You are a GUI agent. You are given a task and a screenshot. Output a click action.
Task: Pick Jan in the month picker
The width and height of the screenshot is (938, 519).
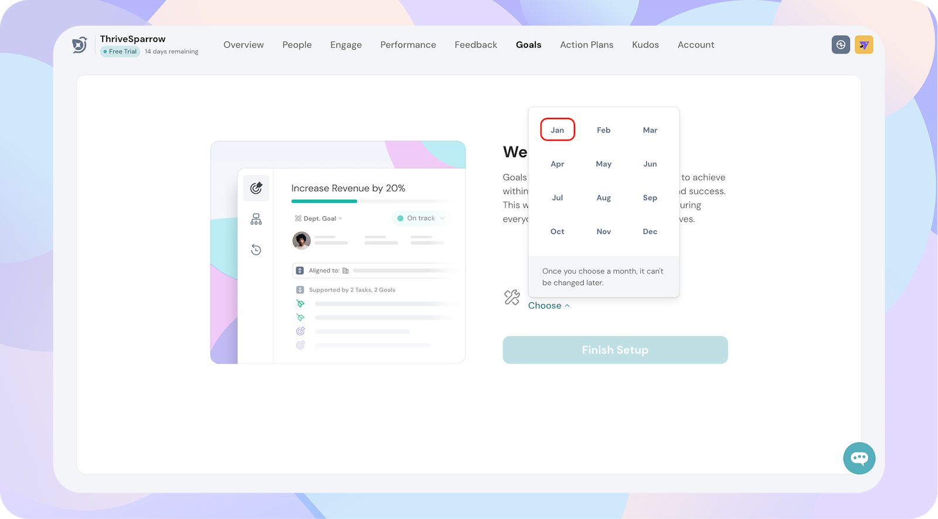[558, 130]
